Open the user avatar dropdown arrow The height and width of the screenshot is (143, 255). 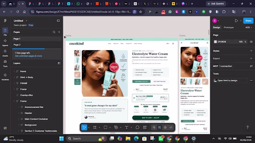218,21
